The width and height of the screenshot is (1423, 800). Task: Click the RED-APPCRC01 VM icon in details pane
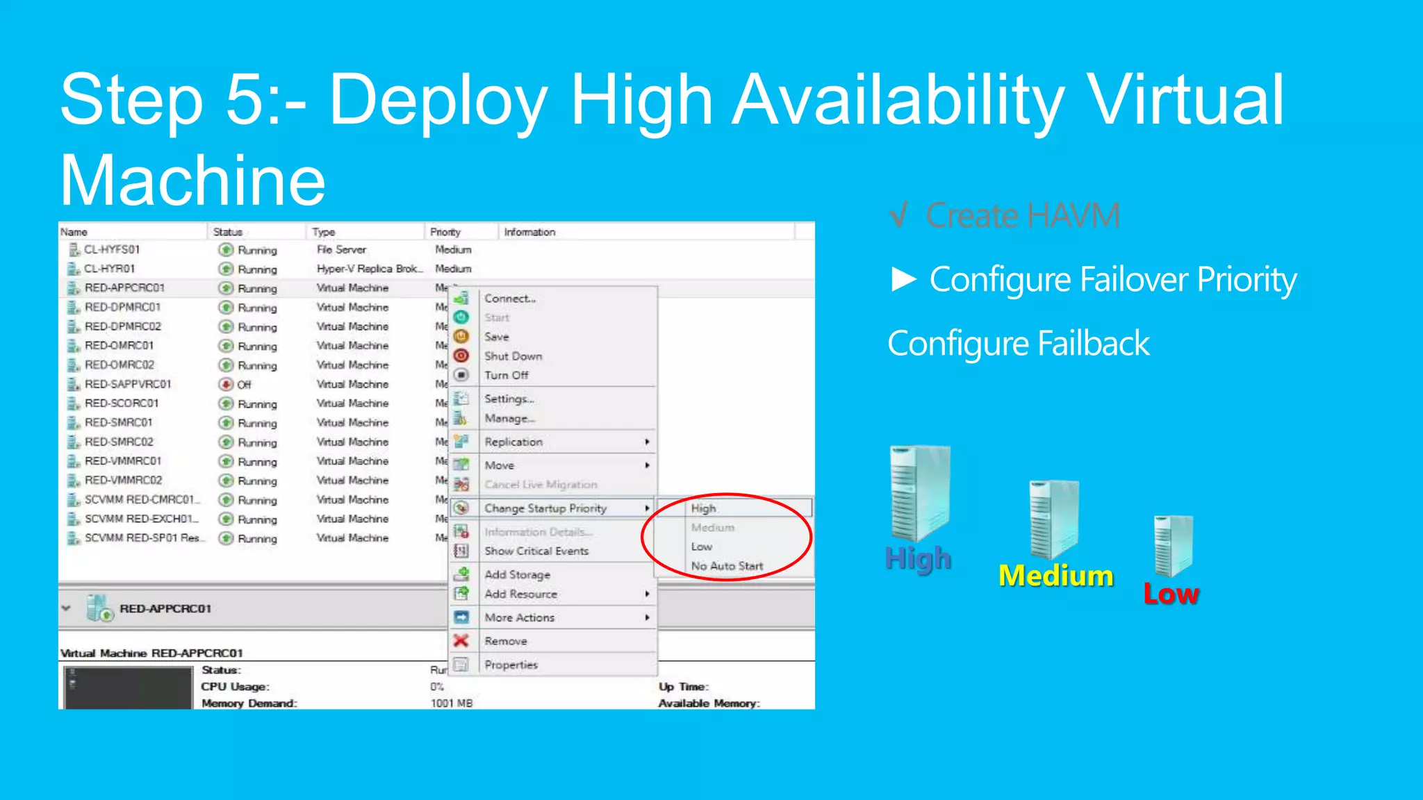pos(99,608)
